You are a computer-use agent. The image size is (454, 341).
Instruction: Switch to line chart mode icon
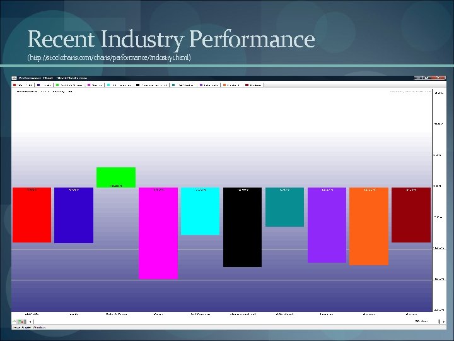pos(14,321)
